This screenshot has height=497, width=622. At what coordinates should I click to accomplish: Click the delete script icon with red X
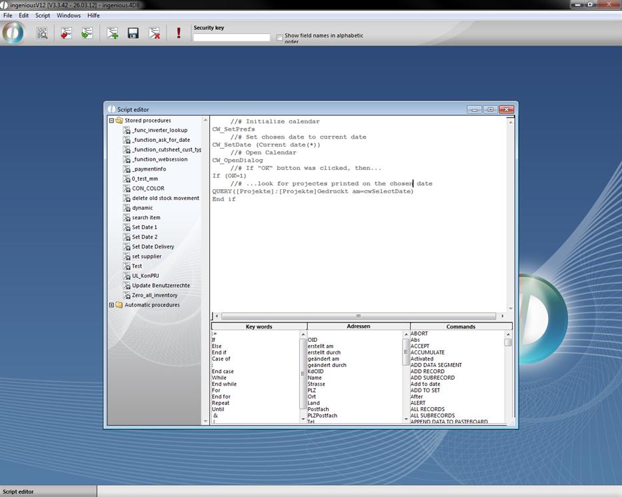(x=155, y=33)
